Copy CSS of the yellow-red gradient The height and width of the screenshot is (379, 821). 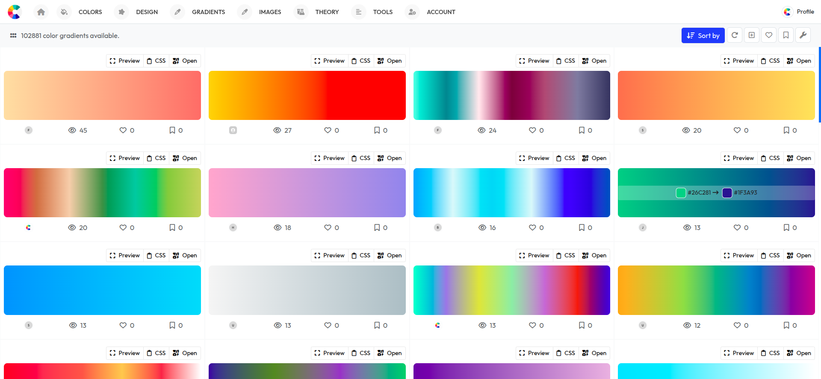tap(361, 61)
